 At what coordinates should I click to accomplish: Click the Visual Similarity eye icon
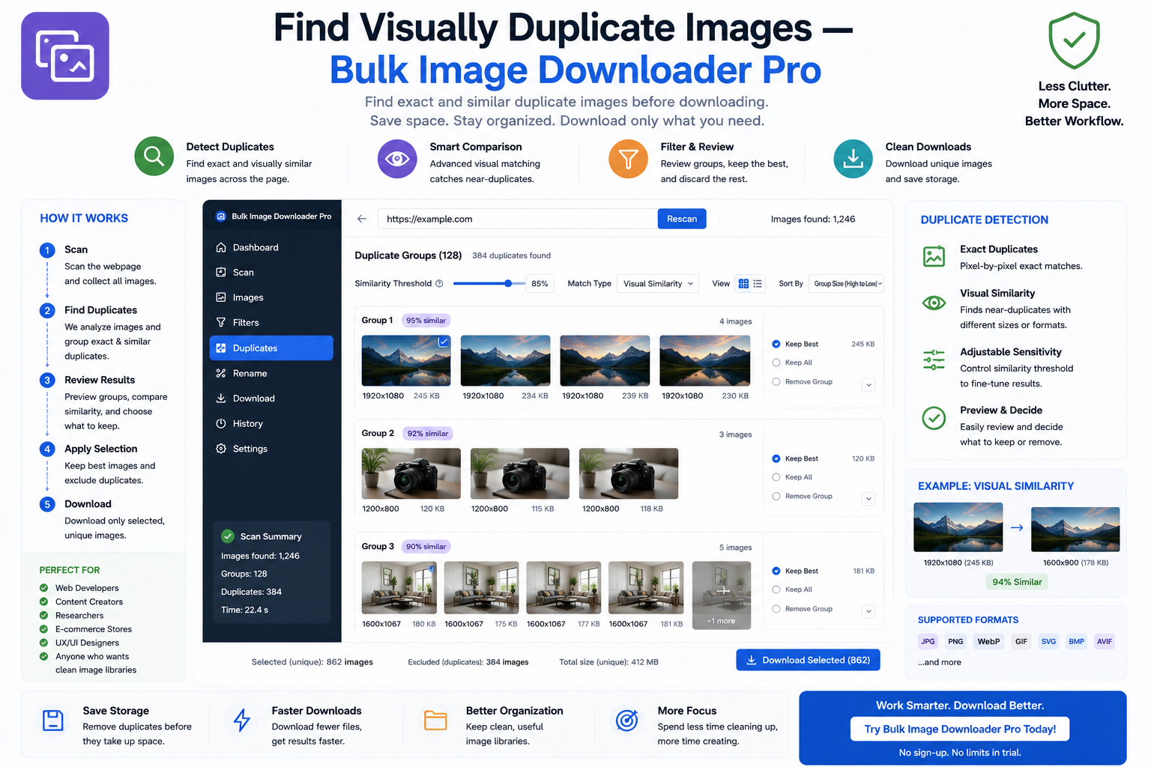tap(934, 303)
